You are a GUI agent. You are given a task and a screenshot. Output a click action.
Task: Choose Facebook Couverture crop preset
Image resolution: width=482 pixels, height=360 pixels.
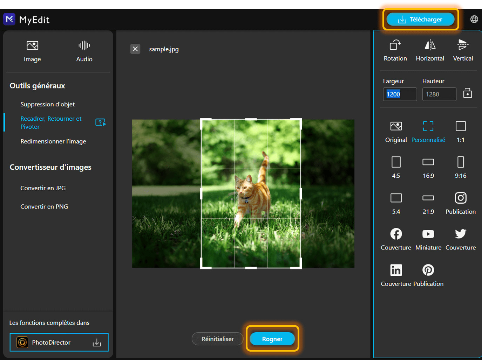tap(396, 234)
